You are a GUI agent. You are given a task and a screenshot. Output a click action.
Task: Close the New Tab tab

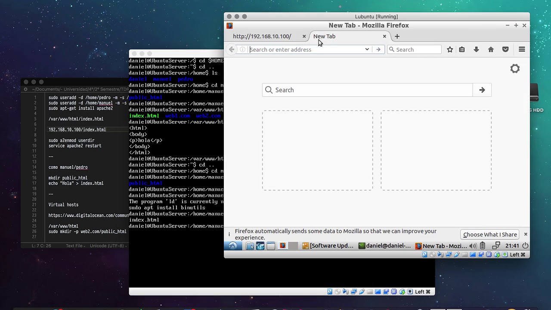[x=384, y=36]
